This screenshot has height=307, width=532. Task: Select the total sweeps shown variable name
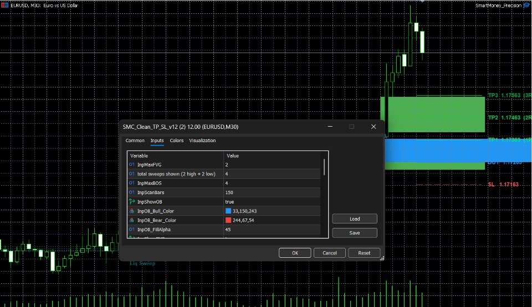click(176, 174)
